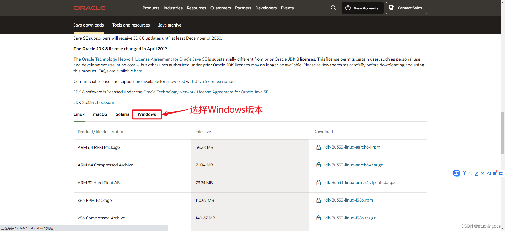
Task: Click the browser status bar loading message
Action: coord(29,228)
